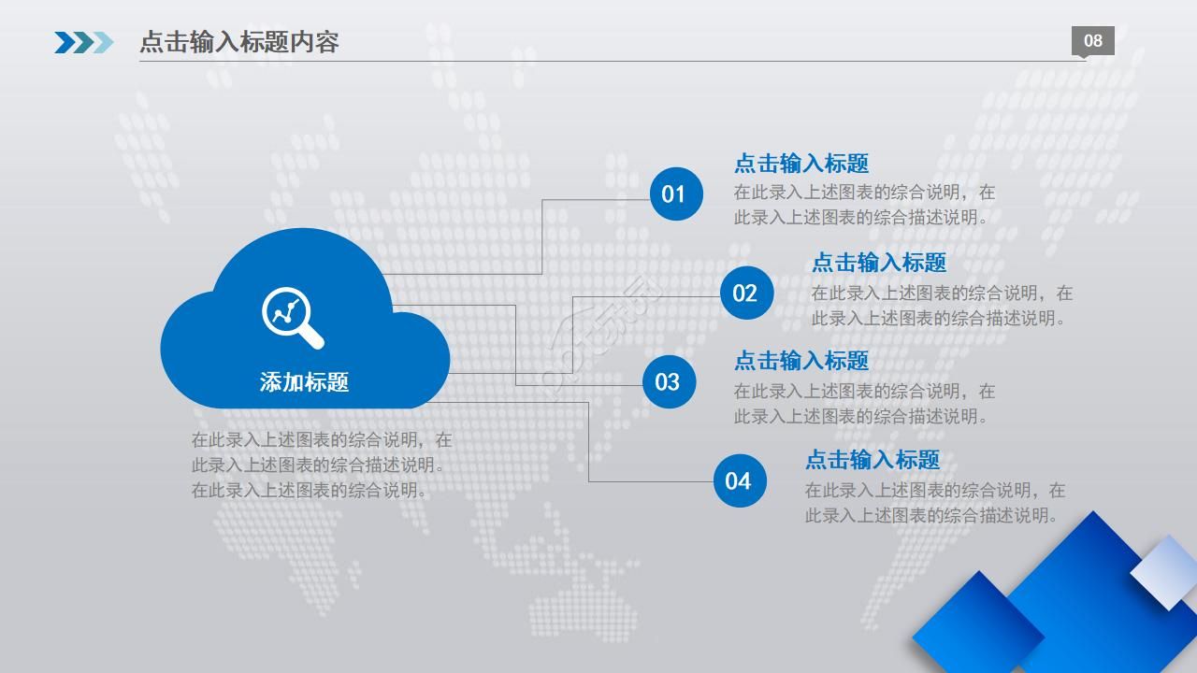The width and height of the screenshot is (1197, 673).
Task: Select the 点击输入标题 heading beside circle 04
Action: [873, 460]
